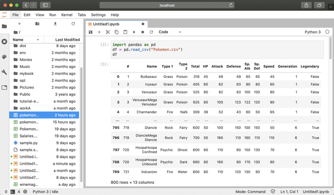Click the terminal count icon in status bar
334x195 pixels.
[x=13, y=192]
